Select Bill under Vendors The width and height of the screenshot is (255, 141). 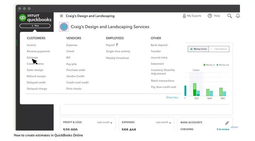click(68, 57)
